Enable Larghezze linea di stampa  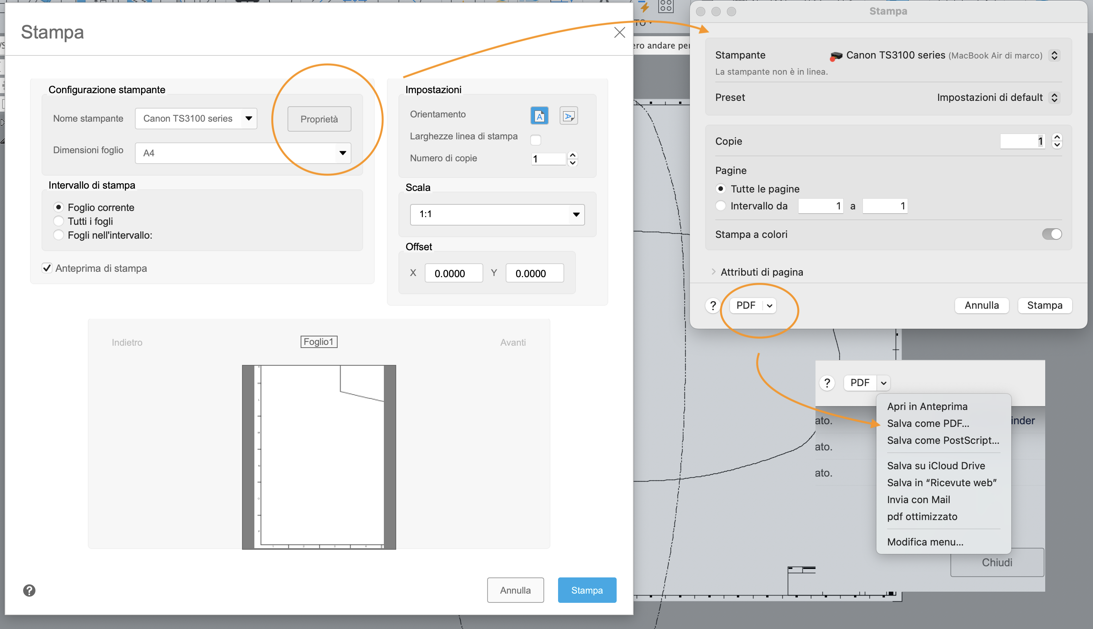[x=536, y=139]
